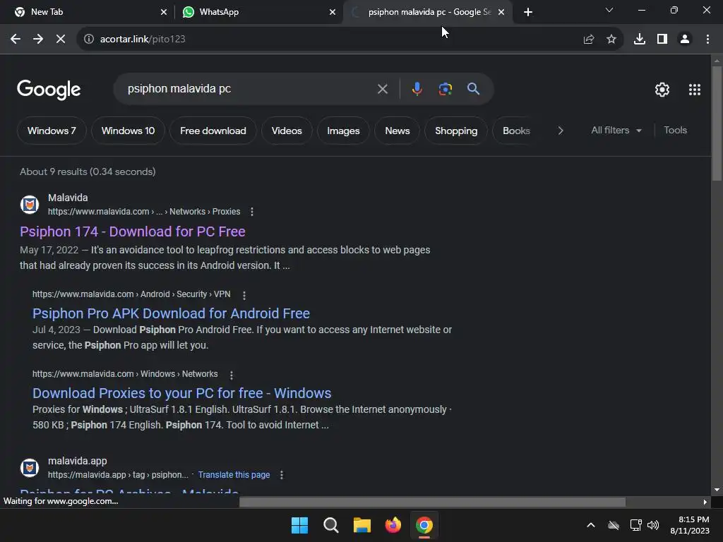Click the Google search input field
Image resolution: width=723 pixels, height=542 pixels.
[249, 89]
